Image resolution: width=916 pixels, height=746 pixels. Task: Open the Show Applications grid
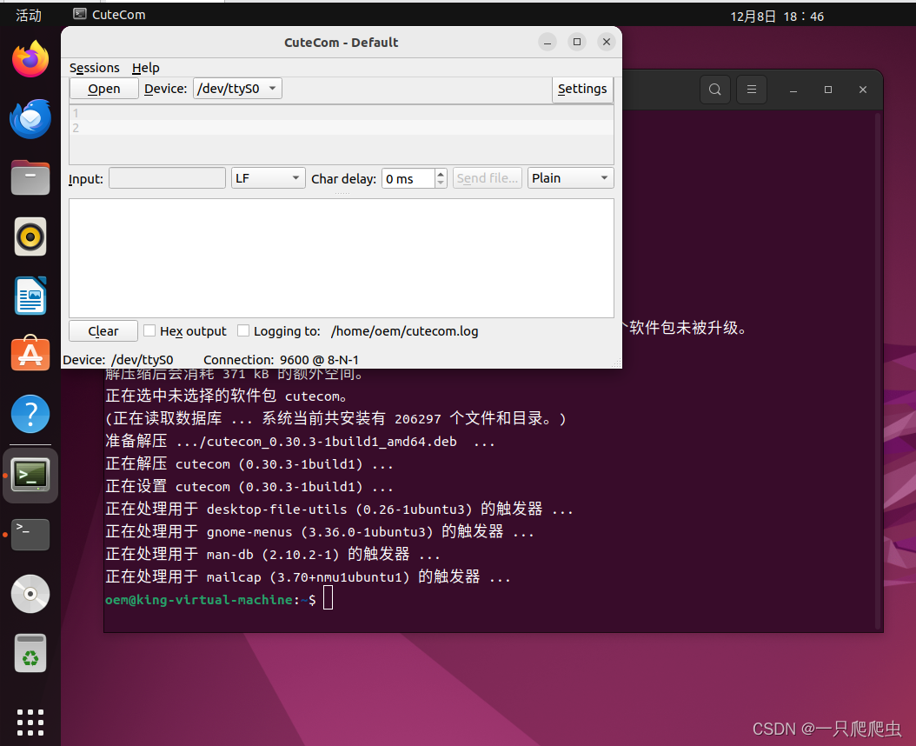click(30, 723)
